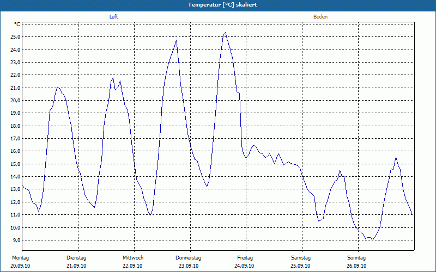
Task: Click the date 25.09.10
Action: click(x=300, y=266)
